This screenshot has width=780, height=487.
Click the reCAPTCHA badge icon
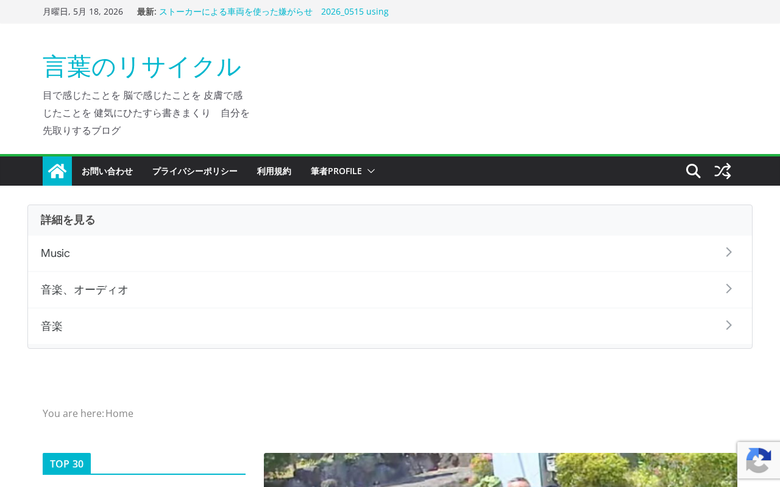pyautogui.click(x=759, y=460)
